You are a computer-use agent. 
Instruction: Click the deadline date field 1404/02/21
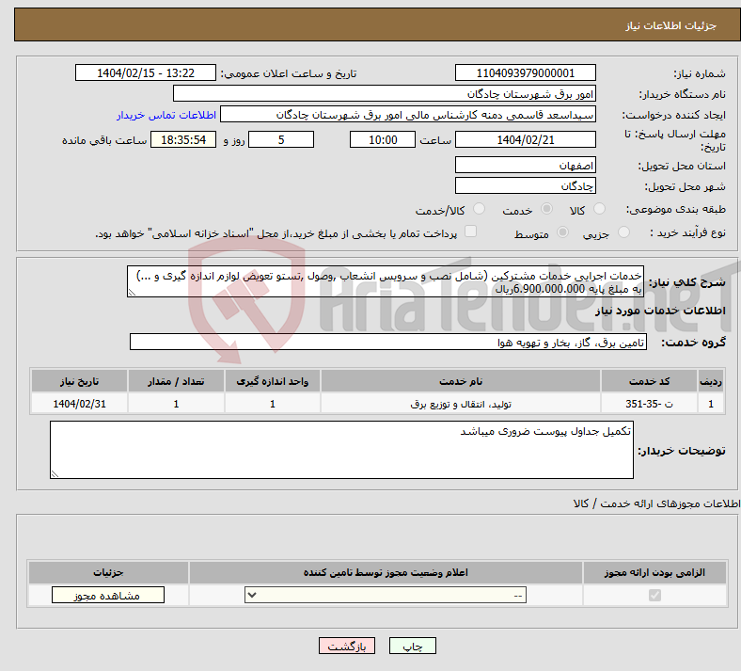point(525,139)
